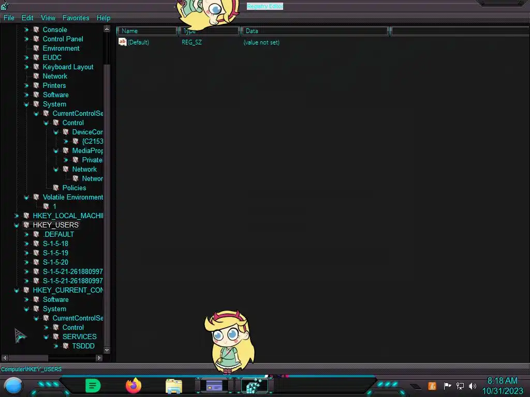This screenshot has height=397, width=530.
Task: Click the REG_SZ type cell
Action: [192, 42]
